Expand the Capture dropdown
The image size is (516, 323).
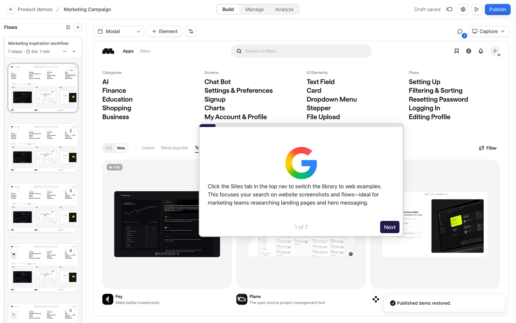tap(488, 31)
